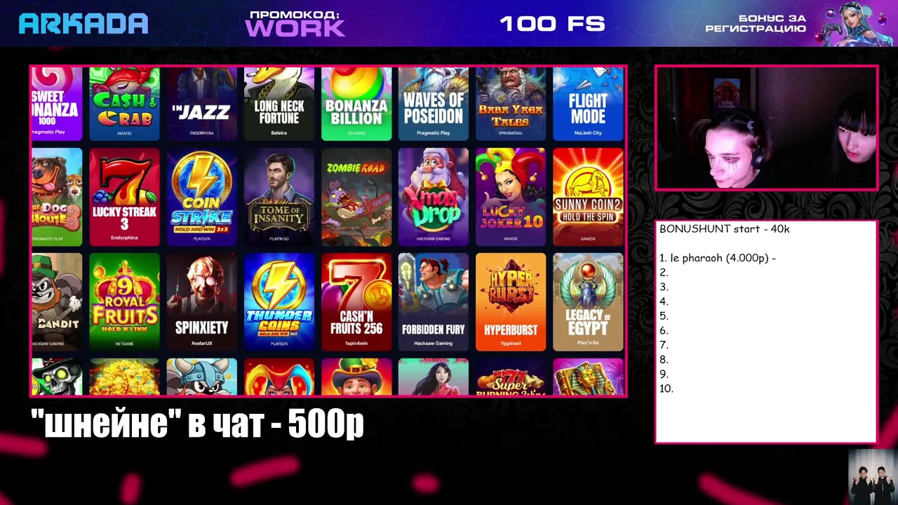Select the 9 Royal Fruits slot

pyautogui.click(x=124, y=302)
